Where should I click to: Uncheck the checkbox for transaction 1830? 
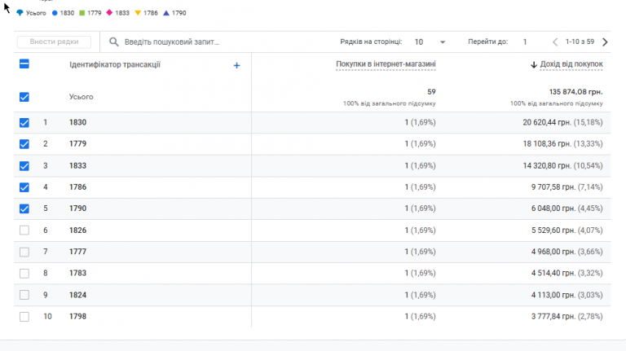coord(24,122)
